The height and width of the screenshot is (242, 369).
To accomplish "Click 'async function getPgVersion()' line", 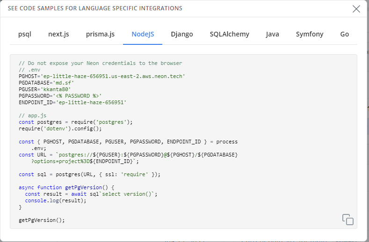I will pyautogui.click(x=66, y=187).
